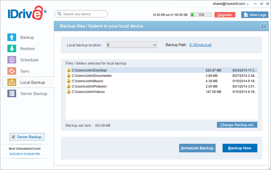Click the Videos folder icon
This screenshot has width=271, height=170.
pos(69,92)
